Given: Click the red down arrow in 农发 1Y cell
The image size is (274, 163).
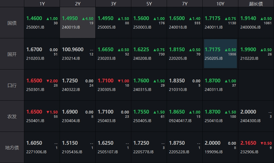Looking at the screenshot, I should 48,112.
